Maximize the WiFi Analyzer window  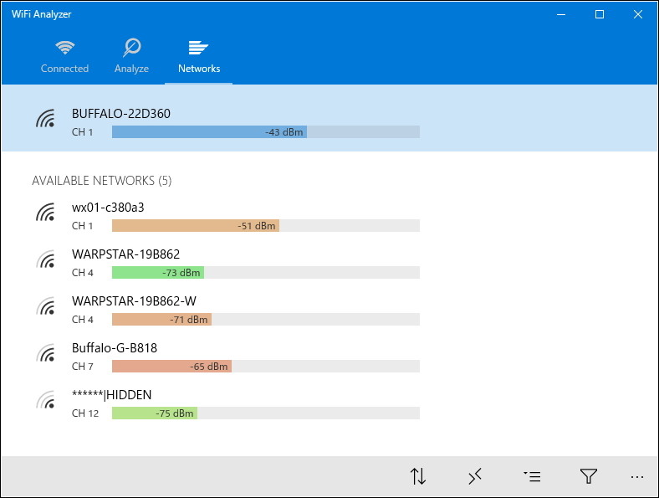coord(600,14)
